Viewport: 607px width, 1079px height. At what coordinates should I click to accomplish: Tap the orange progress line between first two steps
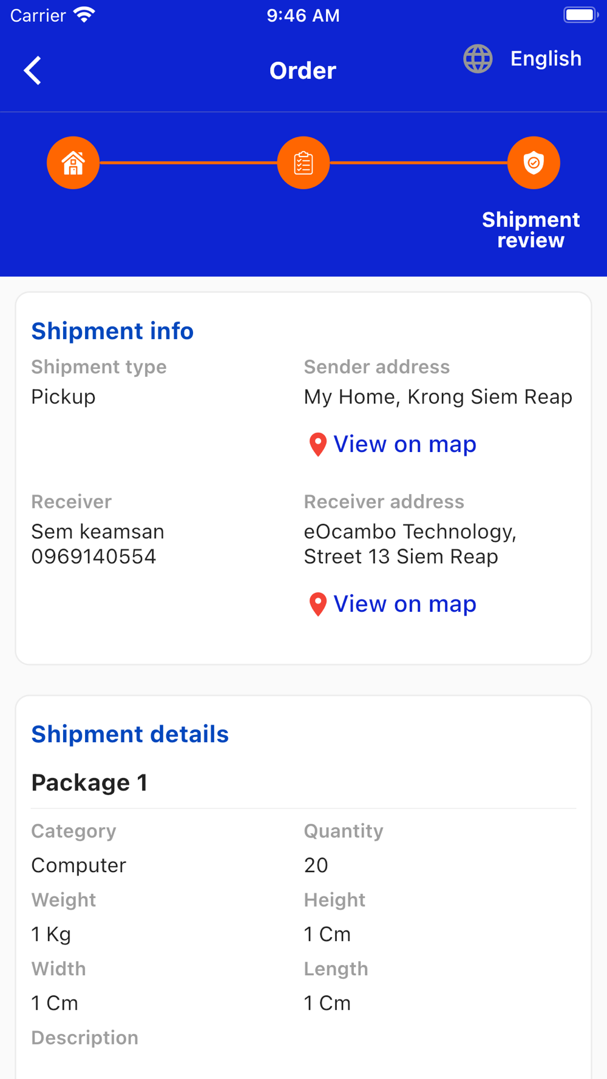click(x=188, y=163)
